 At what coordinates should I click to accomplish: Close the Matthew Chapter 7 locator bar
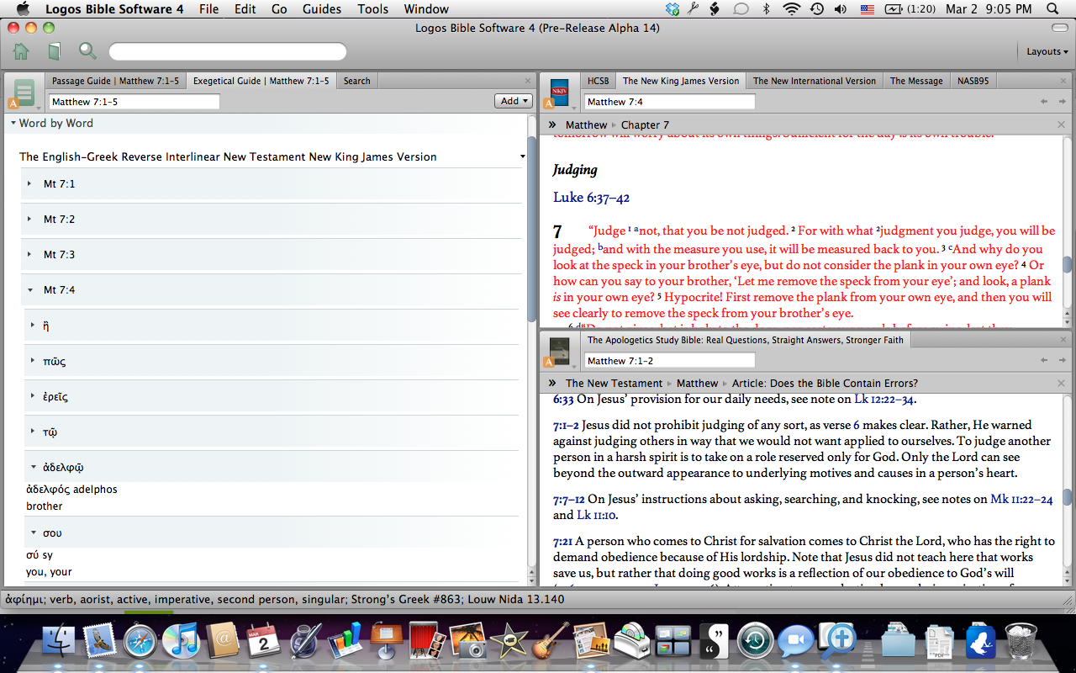[x=1061, y=125]
